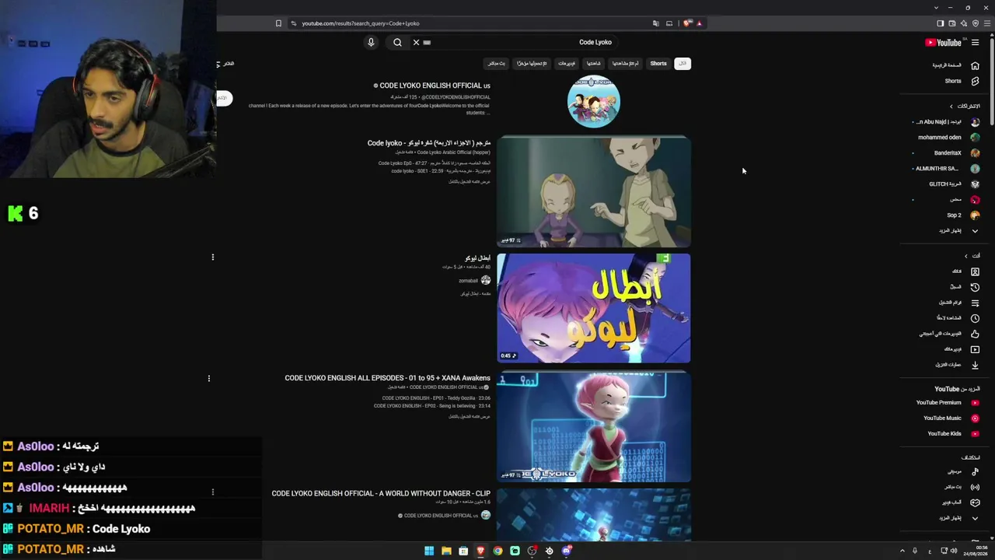Screen dimensions: 995x560
Task: Open the clock and date in taskbar
Action: click(976, 551)
